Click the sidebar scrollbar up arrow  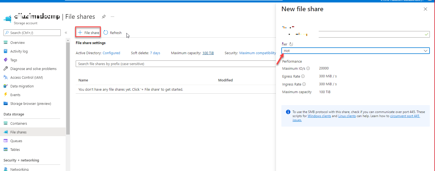(68, 40)
